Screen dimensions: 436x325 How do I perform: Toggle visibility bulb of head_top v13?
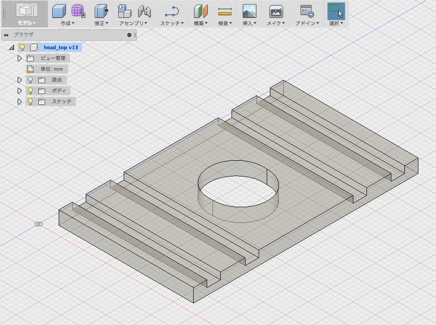coord(22,47)
